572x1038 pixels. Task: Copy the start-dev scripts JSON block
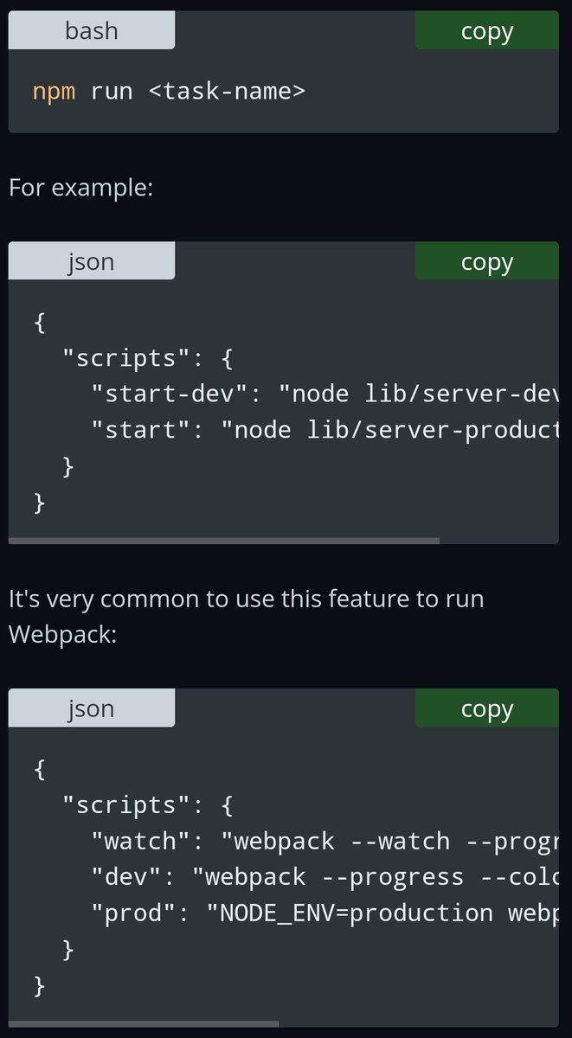(487, 261)
